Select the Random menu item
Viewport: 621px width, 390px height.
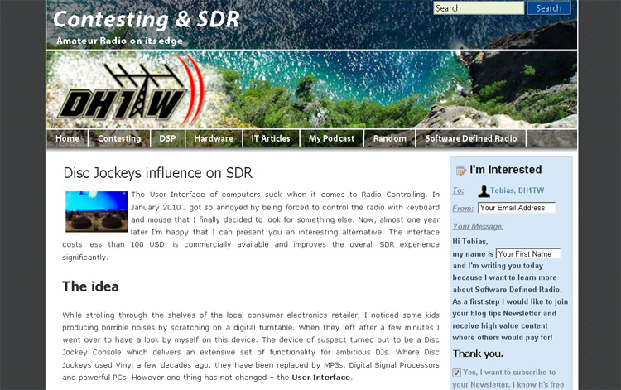pyautogui.click(x=389, y=139)
